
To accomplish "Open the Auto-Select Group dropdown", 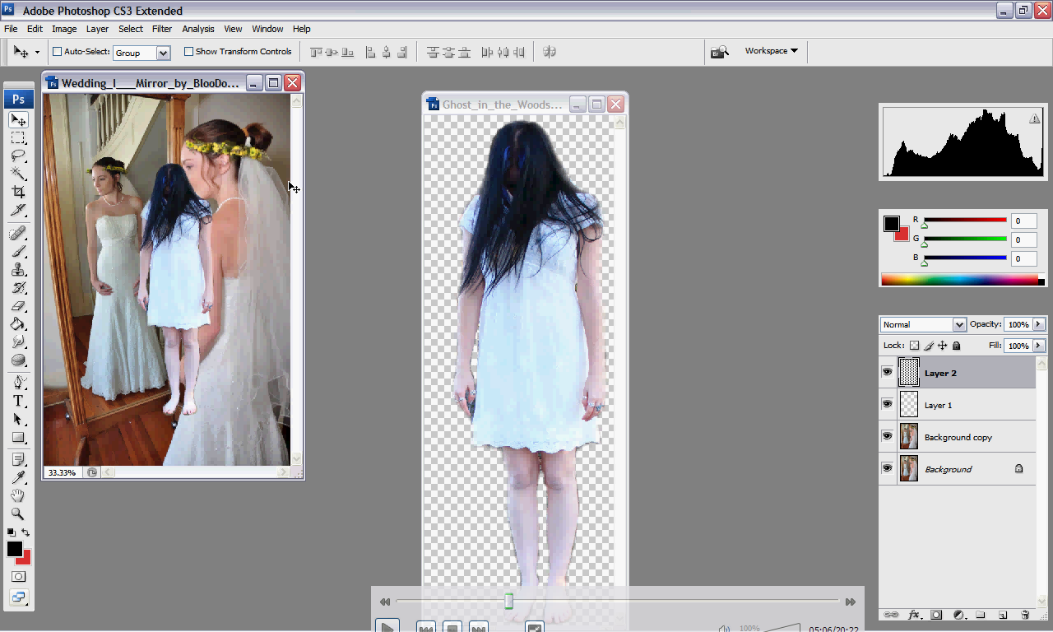I will (163, 53).
